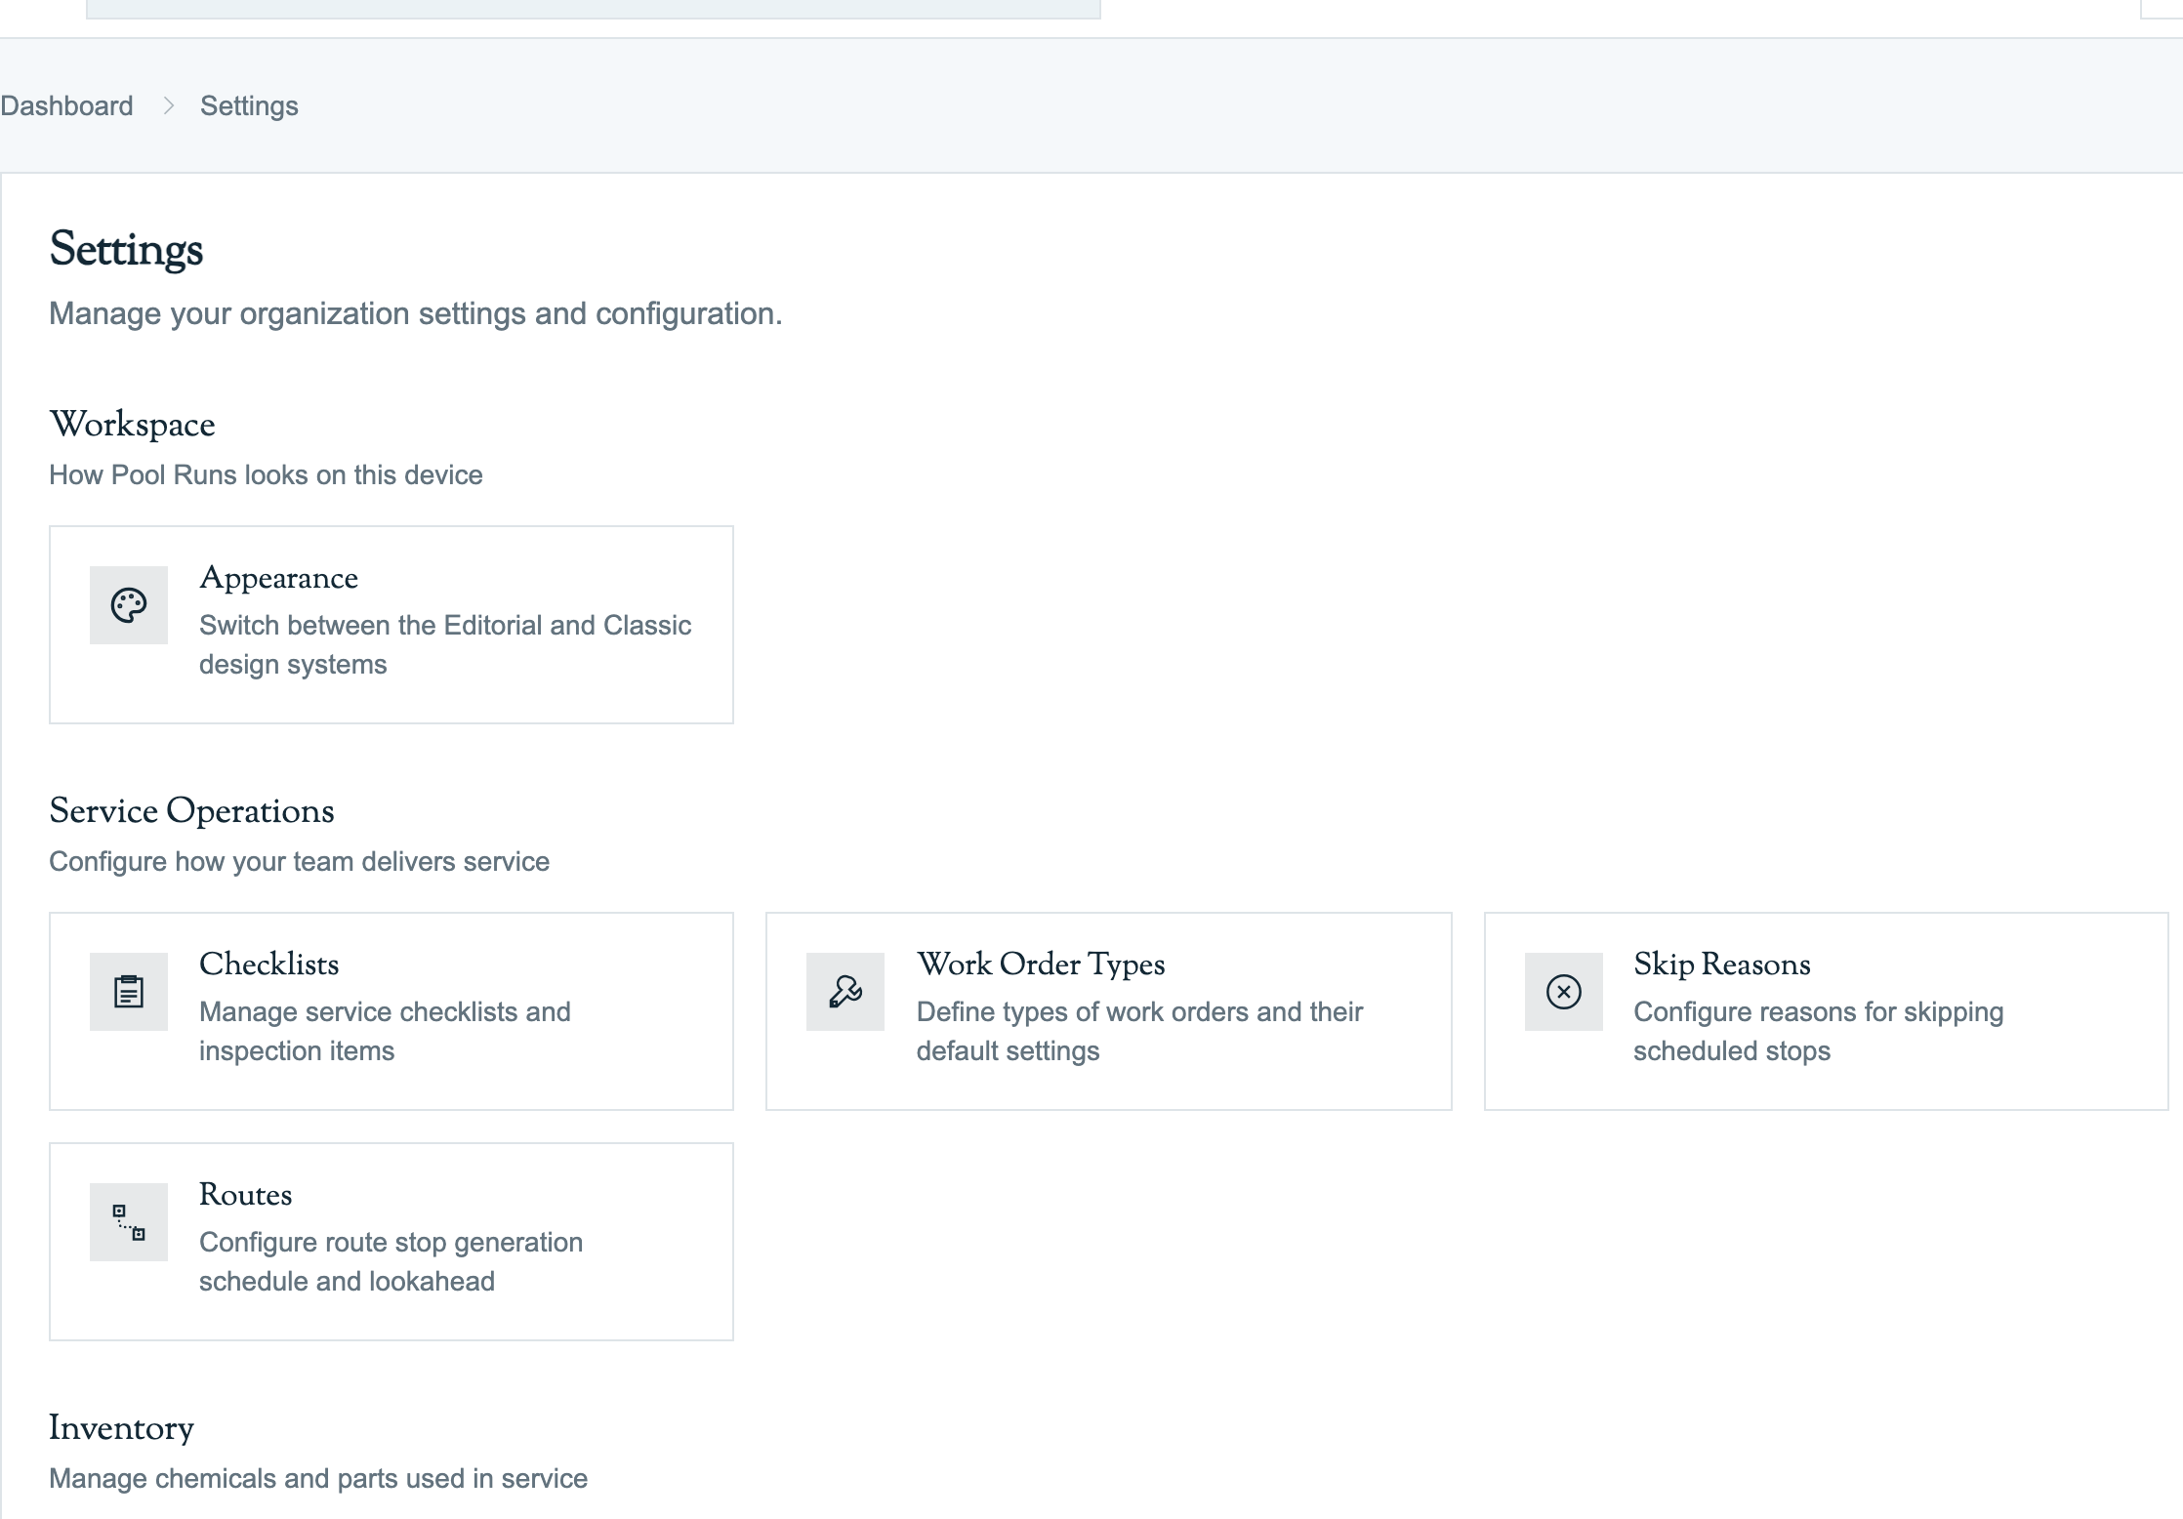Click the Settings breadcrumb item

[249, 105]
